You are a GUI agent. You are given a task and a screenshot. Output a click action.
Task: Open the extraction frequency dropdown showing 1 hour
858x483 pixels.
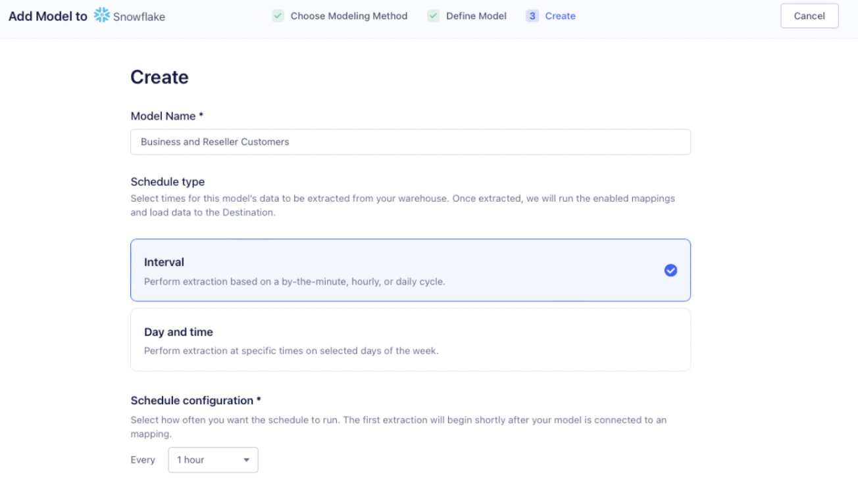213,460
